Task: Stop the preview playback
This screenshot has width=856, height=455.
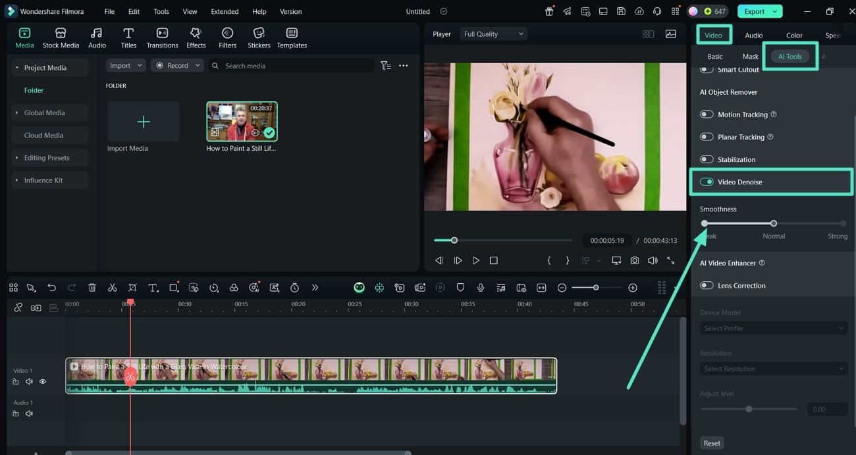Action: coord(494,261)
